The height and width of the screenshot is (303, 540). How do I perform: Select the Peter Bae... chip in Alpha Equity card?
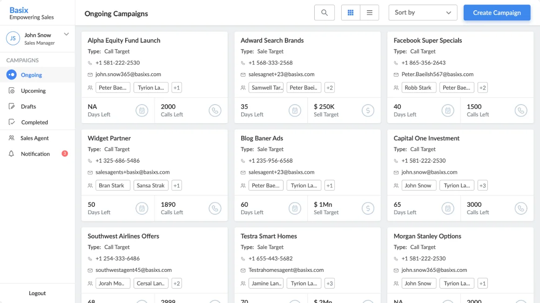click(x=113, y=88)
